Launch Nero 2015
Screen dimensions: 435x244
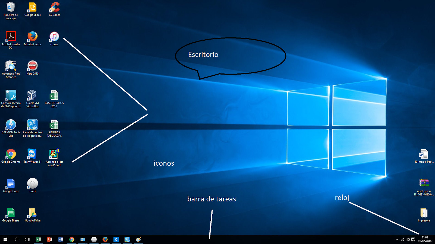pos(32,66)
